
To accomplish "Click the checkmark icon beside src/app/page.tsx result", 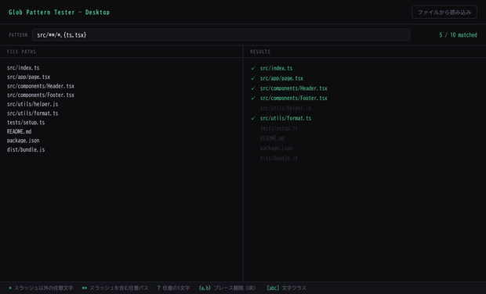I will (253, 78).
